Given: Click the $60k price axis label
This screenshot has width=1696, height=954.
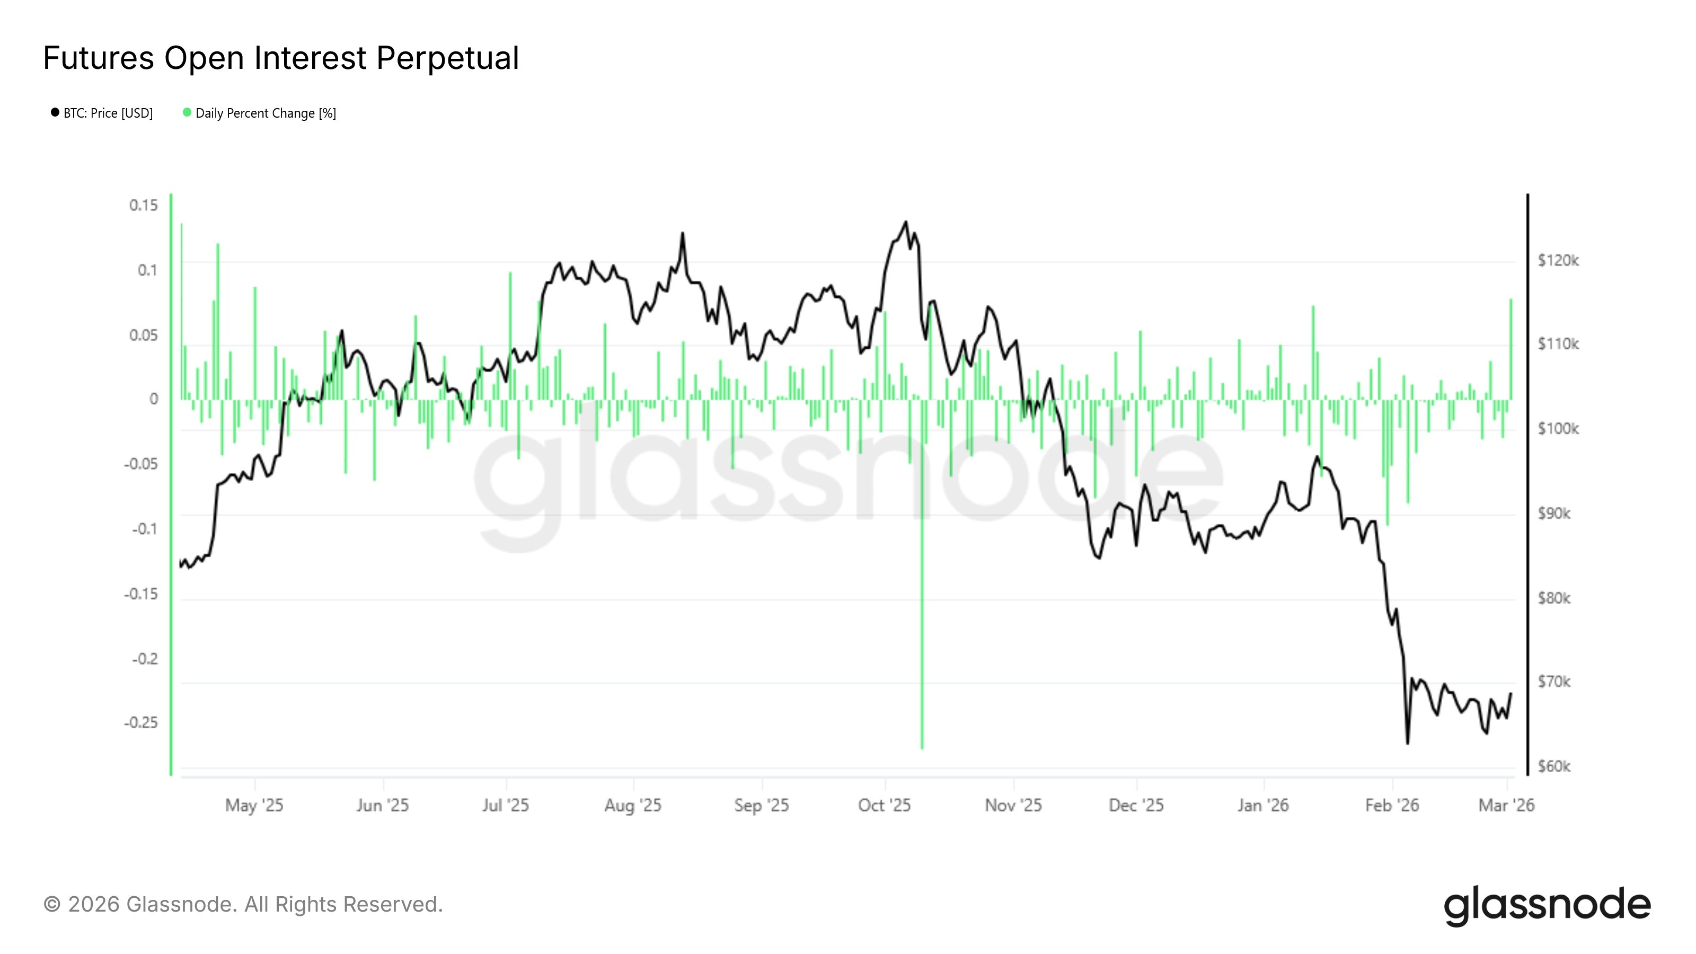Looking at the screenshot, I should coord(1554,766).
